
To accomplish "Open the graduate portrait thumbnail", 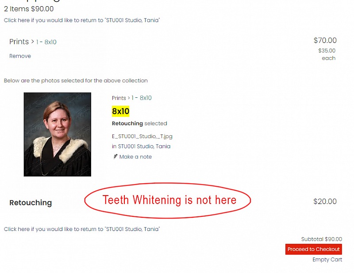I will [58, 135].
